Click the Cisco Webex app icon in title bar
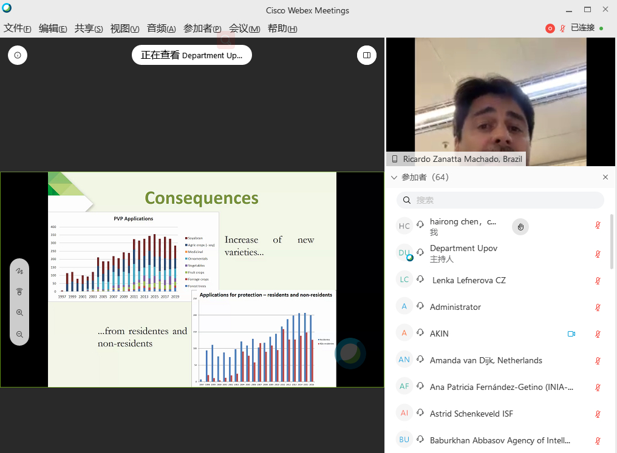Screen dimensions: 617x453 click(x=7, y=7)
